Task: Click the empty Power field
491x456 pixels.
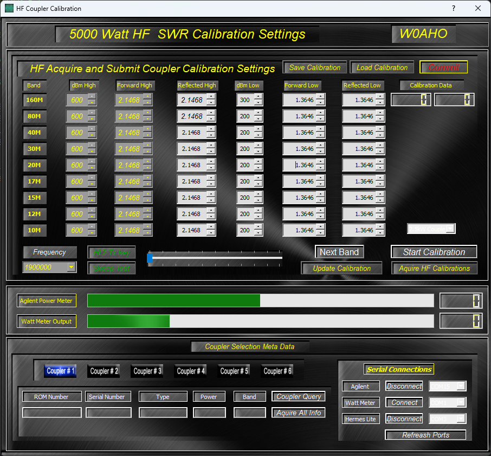Action: [209, 413]
